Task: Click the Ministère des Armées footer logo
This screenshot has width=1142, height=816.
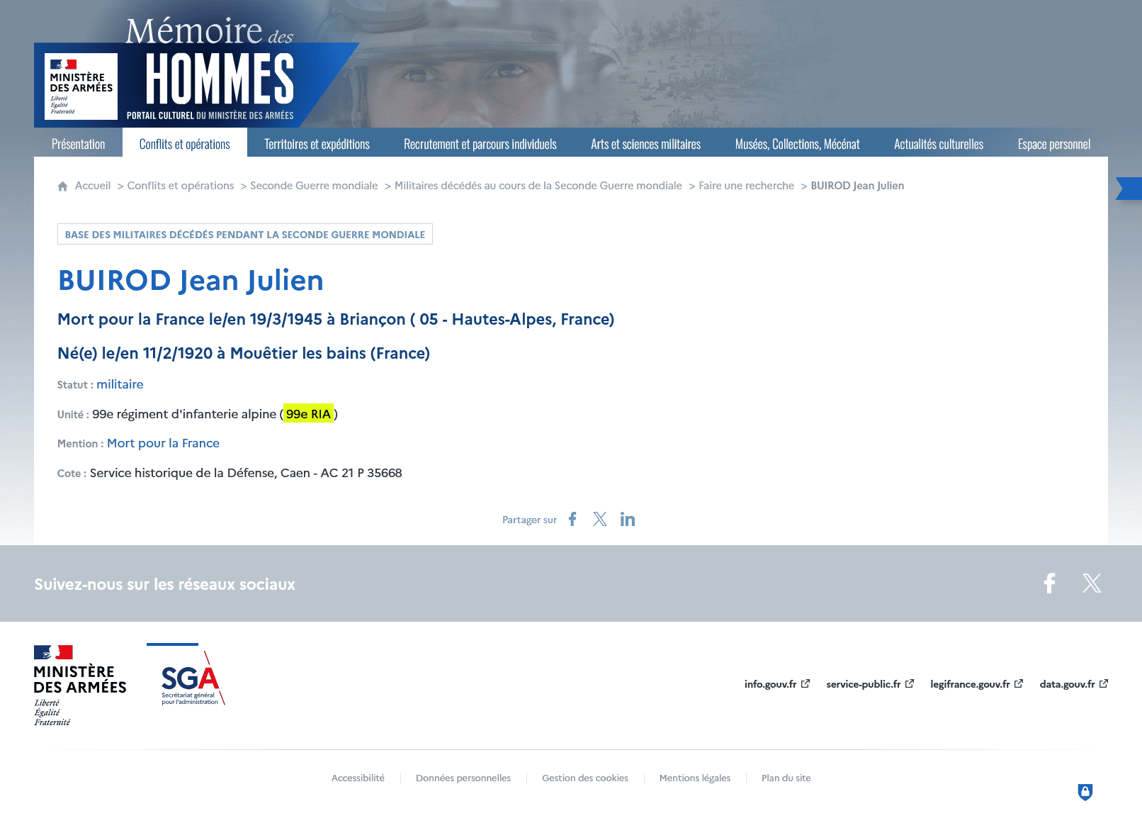Action: (x=80, y=686)
